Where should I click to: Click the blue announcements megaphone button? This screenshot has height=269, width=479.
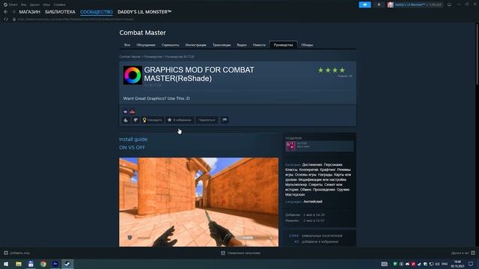point(364,4)
